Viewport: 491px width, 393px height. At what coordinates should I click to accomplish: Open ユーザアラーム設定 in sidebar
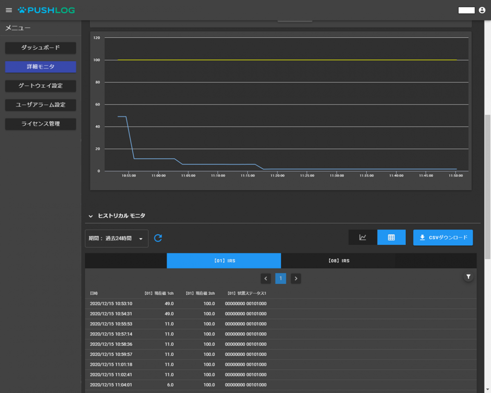click(x=41, y=105)
